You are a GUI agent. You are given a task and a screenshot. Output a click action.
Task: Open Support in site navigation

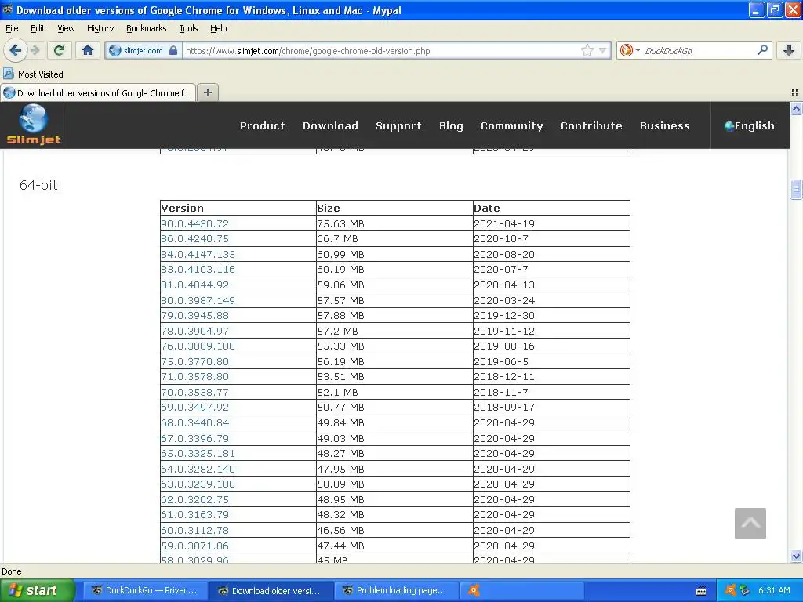398,125
